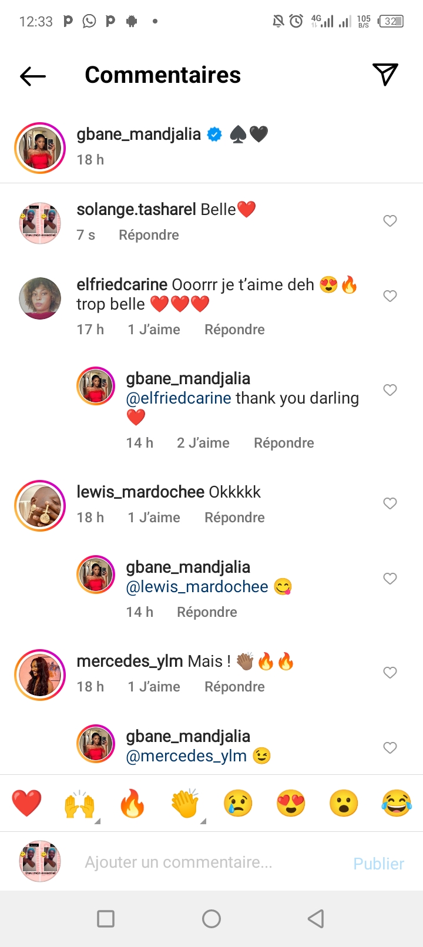Open gbane_mandjalia's story profile picture
Image resolution: width=423 pixels, height=947 pixels.
40,148
